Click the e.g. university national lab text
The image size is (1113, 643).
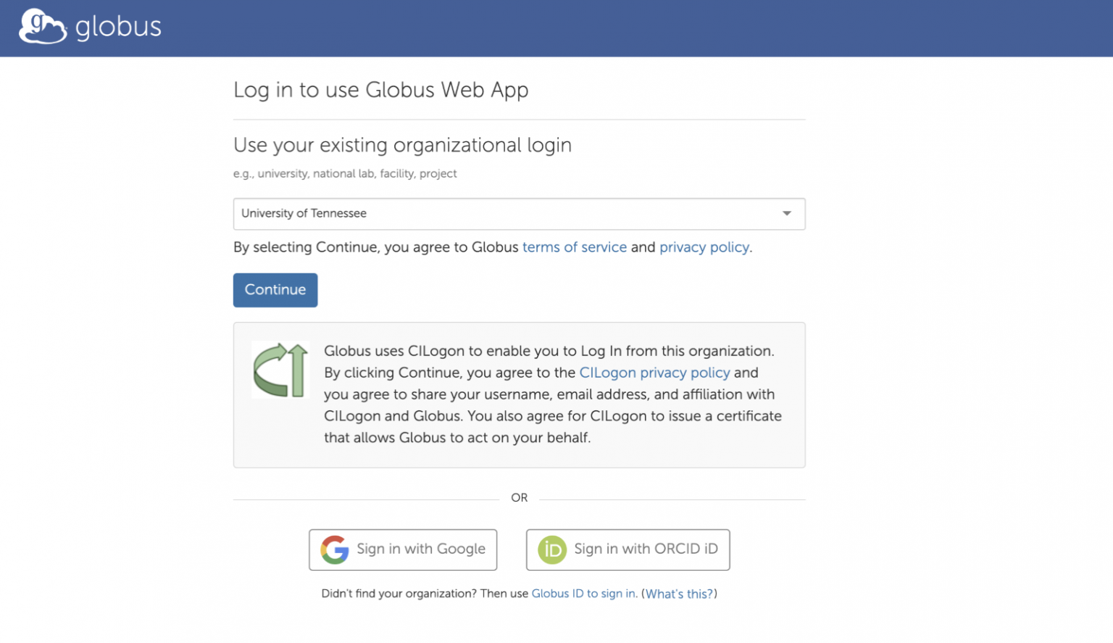coord(345,173)
